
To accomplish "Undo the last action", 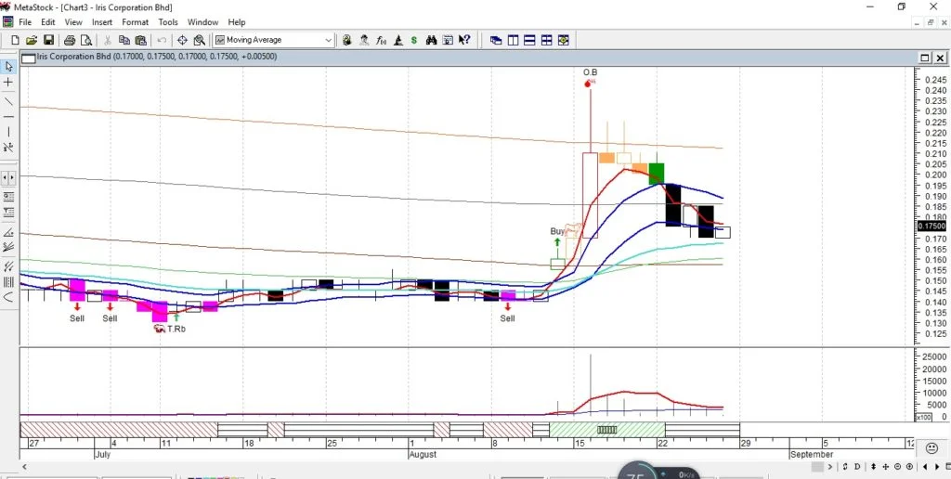I will (162, 40).
